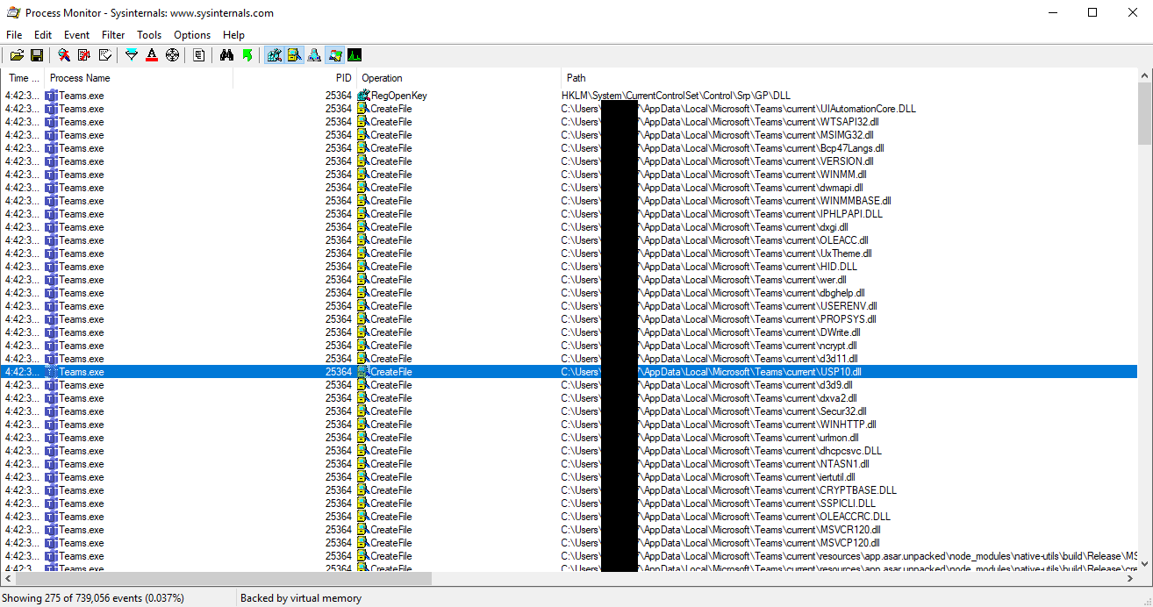Click the Open log file icon

(17, 55)
